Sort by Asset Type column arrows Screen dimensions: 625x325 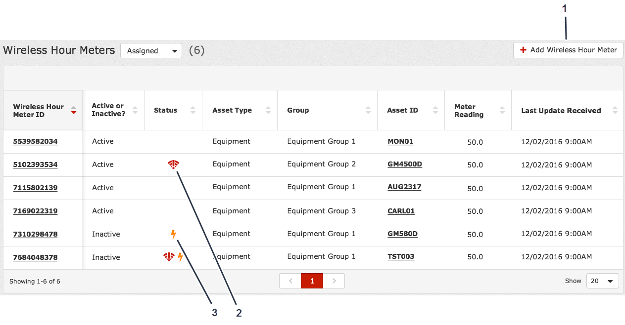[268, 110]
